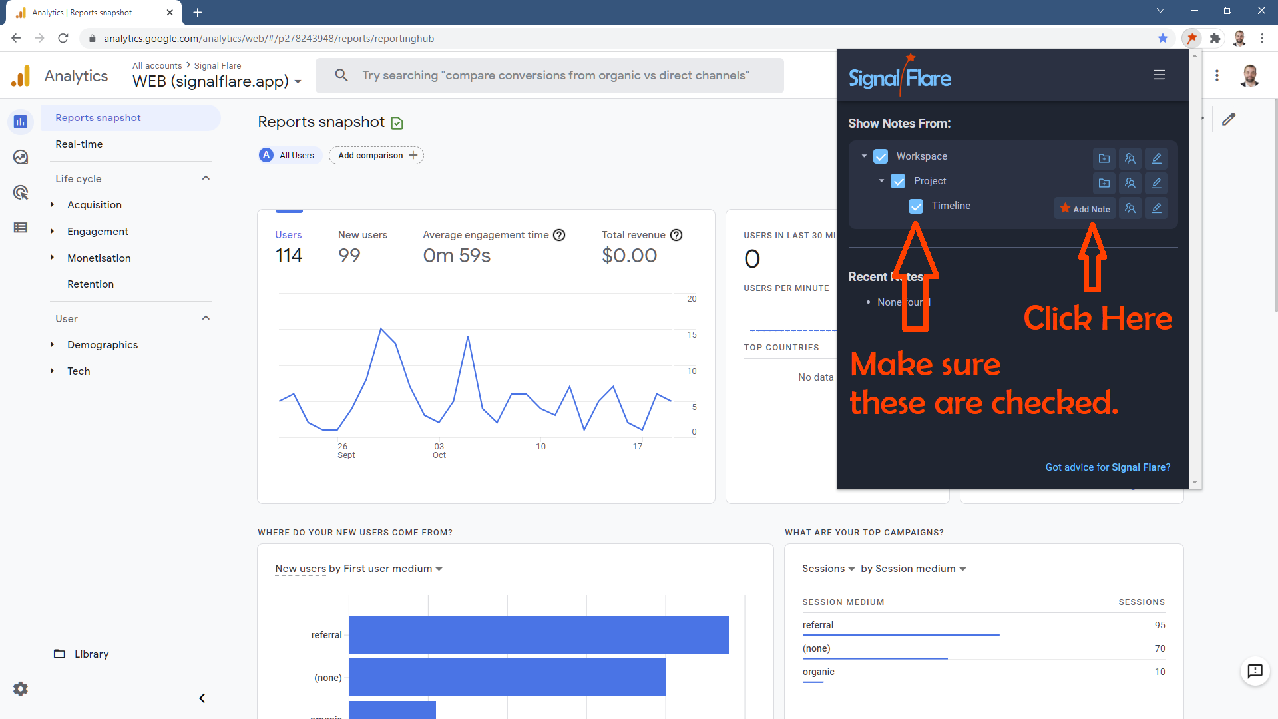Edit the Timeline name
The height and width of the screenshot is (719, 1278).
tap(1156, 208)
